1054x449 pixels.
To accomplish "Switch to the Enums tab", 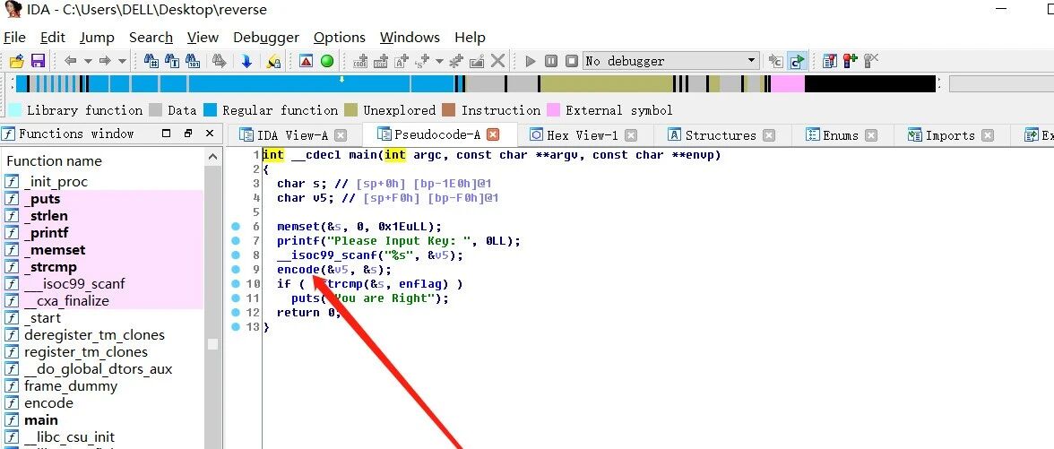I will tap(841, 135).
